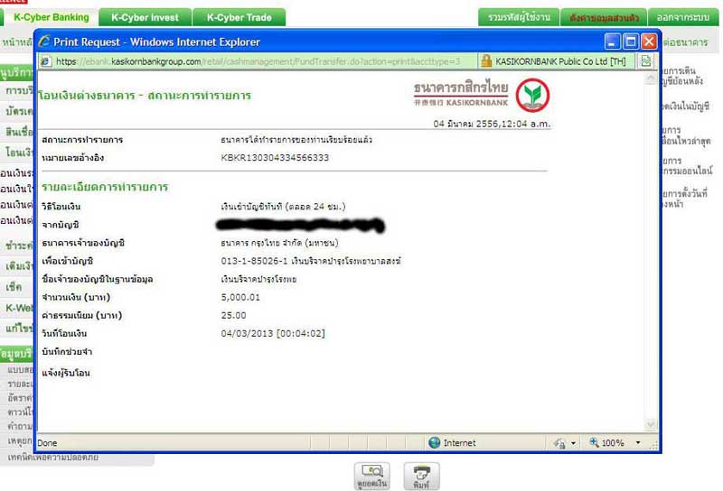Screen dimensions: 723x491
Task: Click the protected mode security icon in status bar
Action: (x=559, y=443)
